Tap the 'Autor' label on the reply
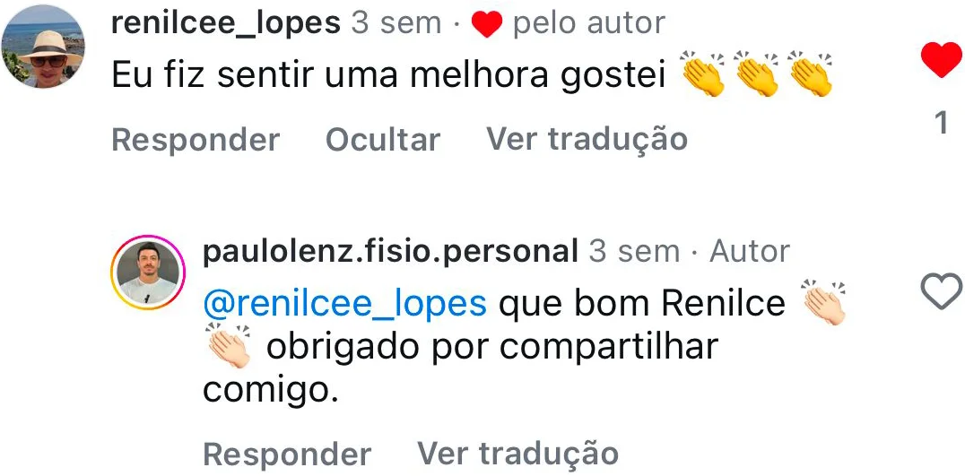Screen dimensions: 965x476 tap(750, 252)
